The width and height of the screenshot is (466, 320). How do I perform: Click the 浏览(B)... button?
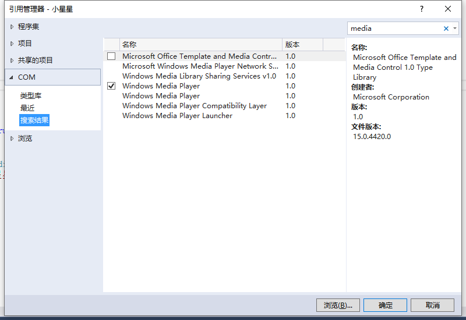(x=338, y=305)
